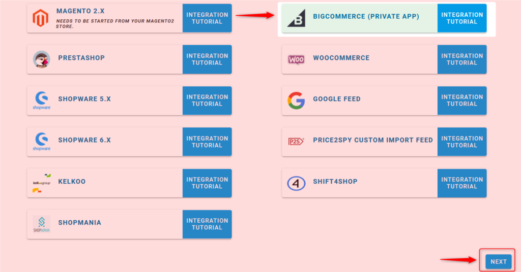Screen dimensions: 521x272
Task: Click the Kelkoo group logo
Action: [x=42, y=183]
